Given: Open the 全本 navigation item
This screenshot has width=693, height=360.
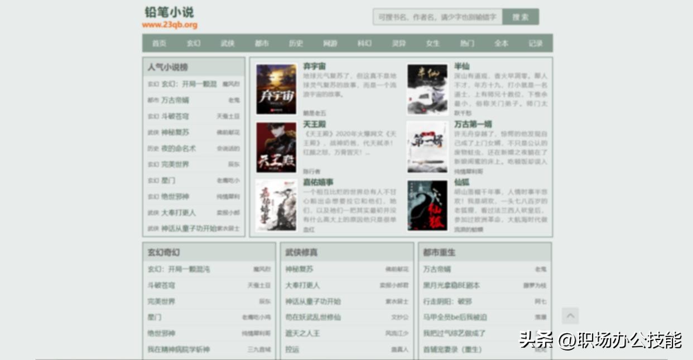Looking at the screenshot, I should pyautogui.click(x=501, y=42).
